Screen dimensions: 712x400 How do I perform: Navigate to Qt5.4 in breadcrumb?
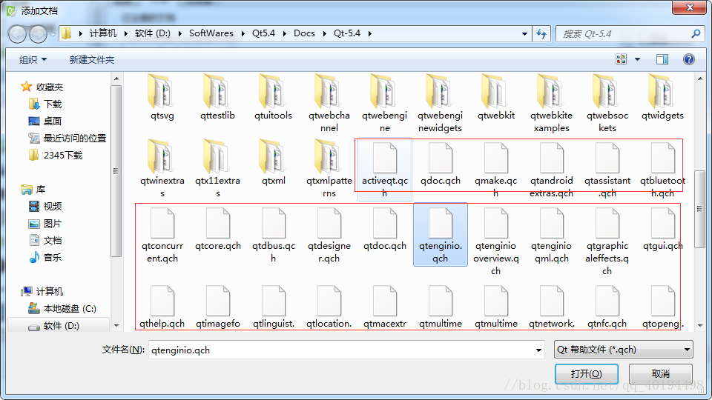click(x=263, y=33)
